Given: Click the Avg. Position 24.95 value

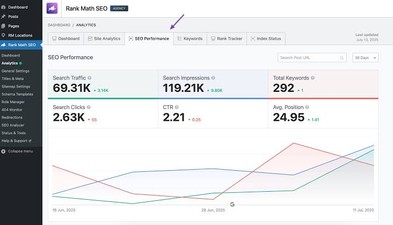Looking at the screenshot, I should [x=289, y=117].
